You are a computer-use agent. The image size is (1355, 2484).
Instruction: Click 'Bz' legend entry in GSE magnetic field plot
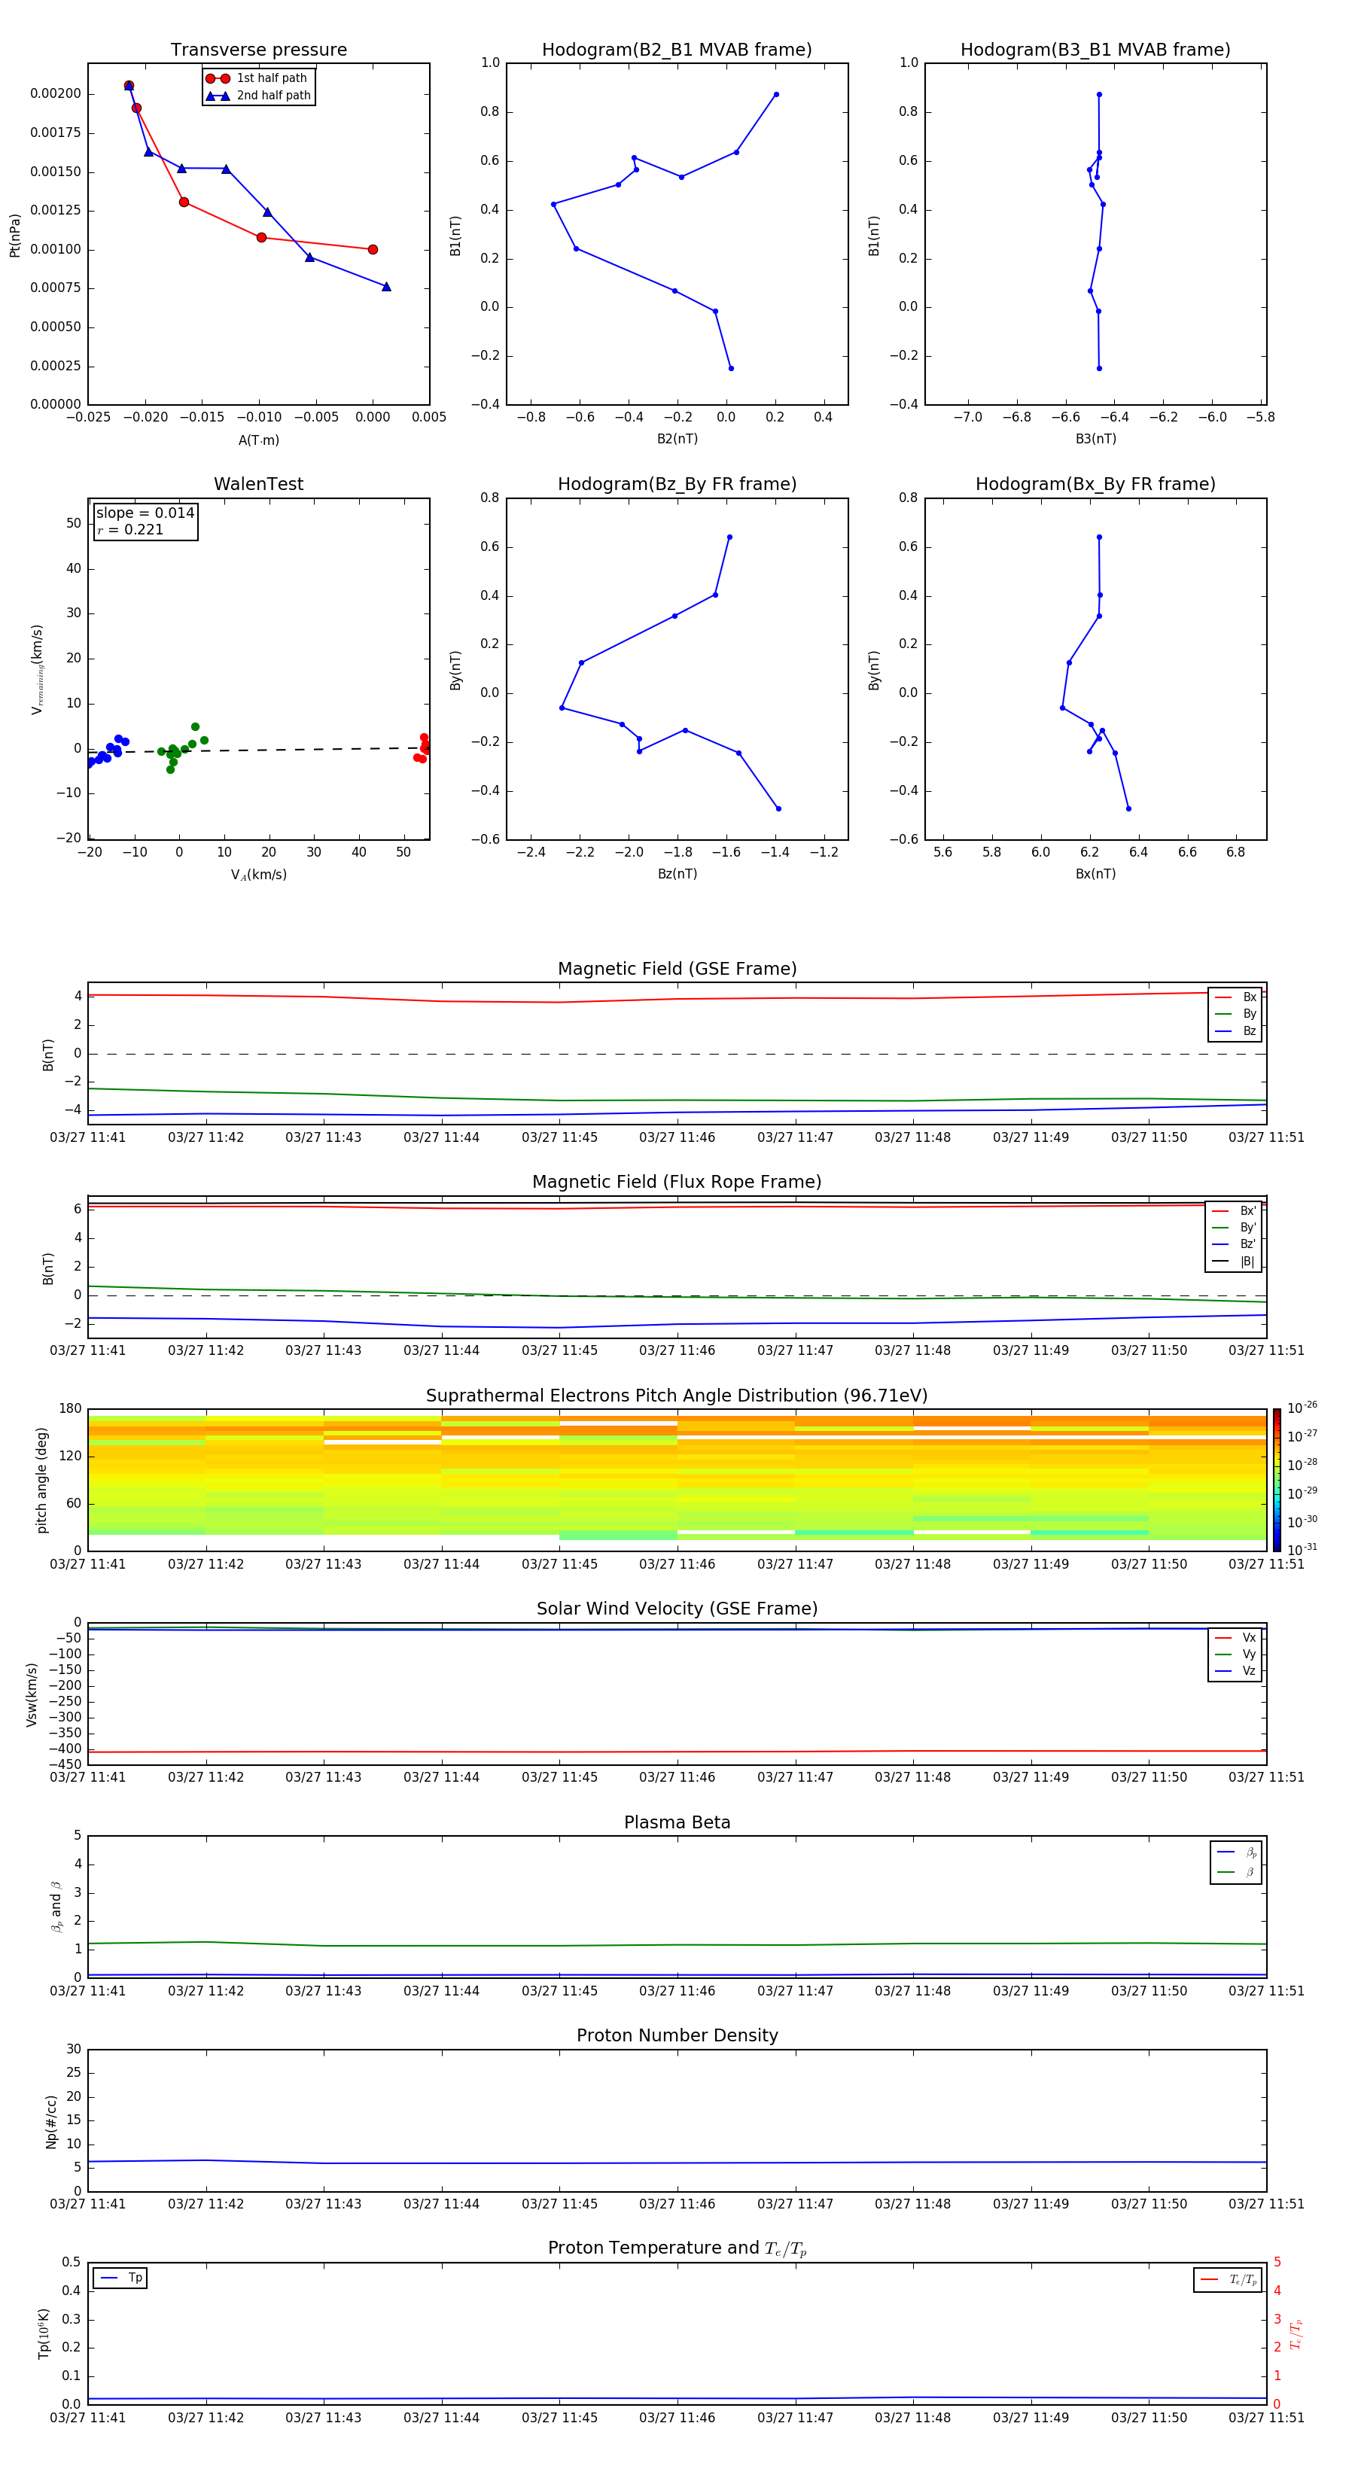click(x=1235, y=1030)
